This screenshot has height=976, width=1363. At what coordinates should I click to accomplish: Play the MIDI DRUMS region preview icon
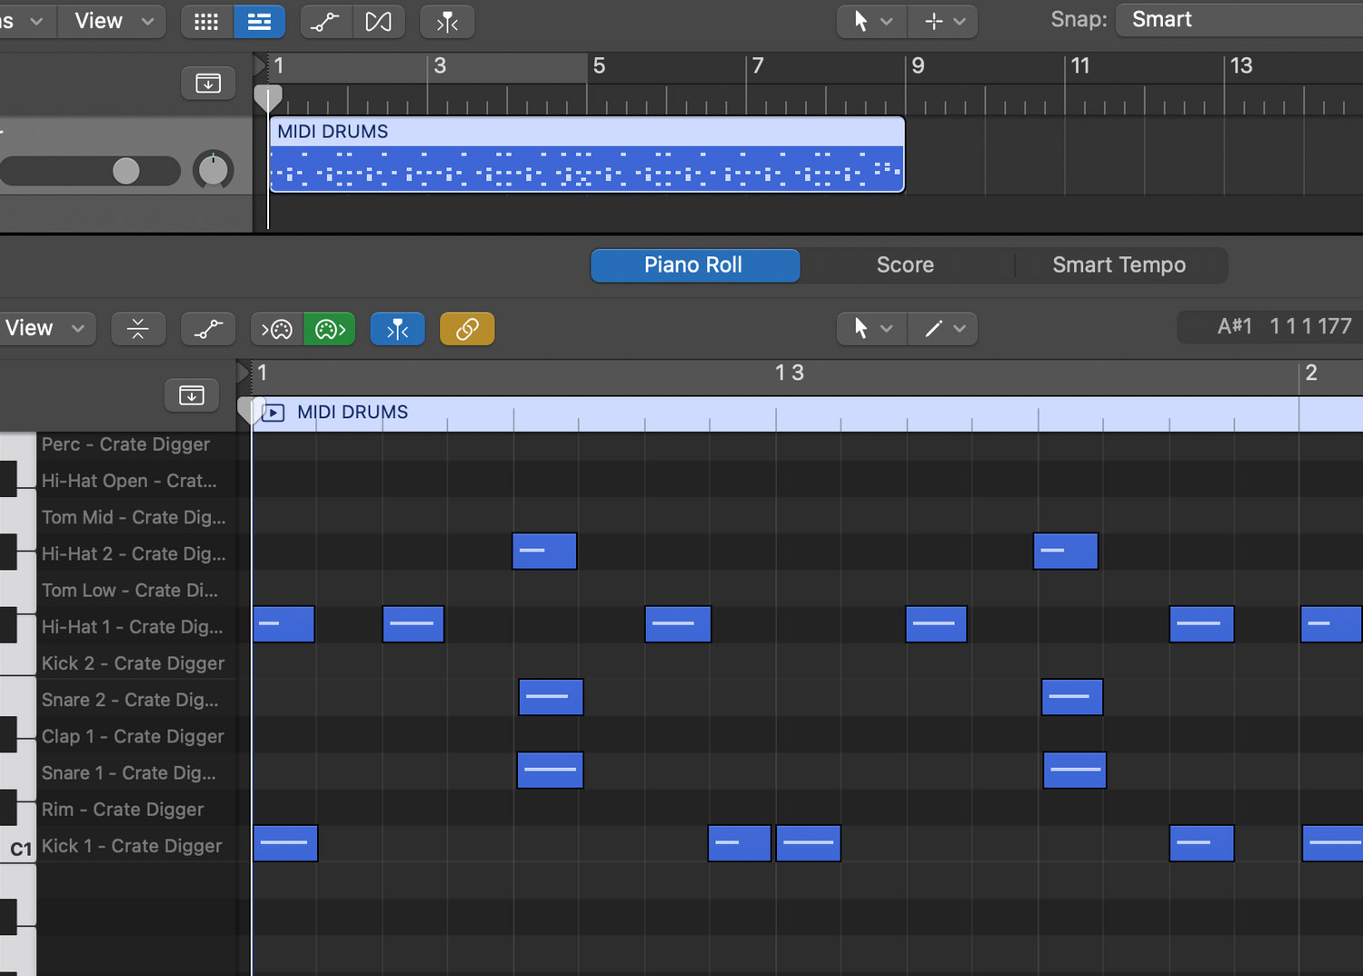pos(273,413)
